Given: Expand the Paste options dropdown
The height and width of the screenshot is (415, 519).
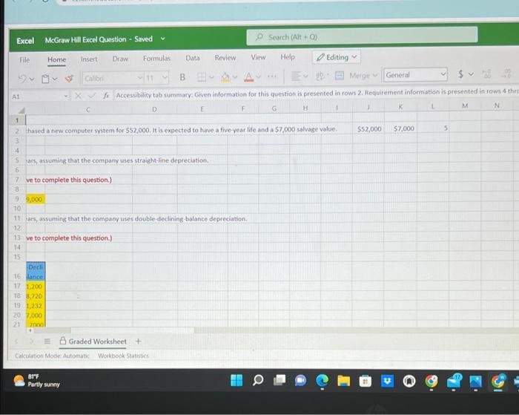Looking at the screenshot, I should 55,79.
